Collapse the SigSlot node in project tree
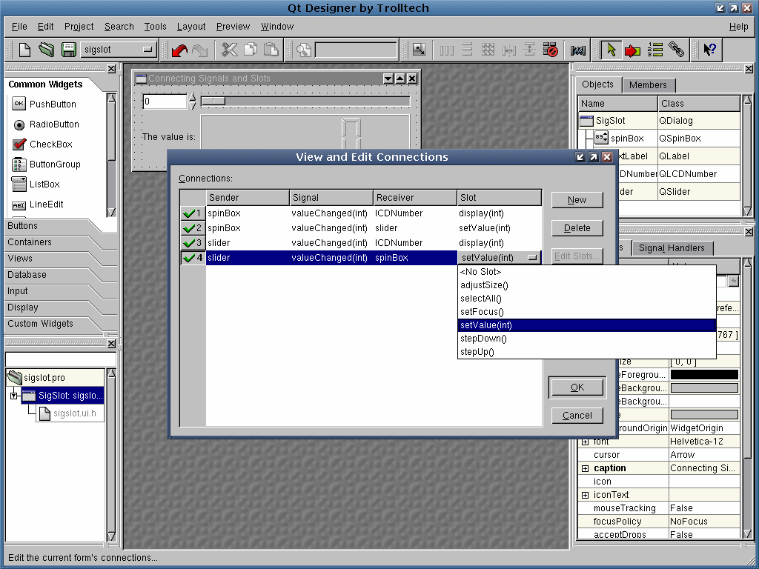The height and width of the screenshot is (569, 759). (x=13, y=396)
